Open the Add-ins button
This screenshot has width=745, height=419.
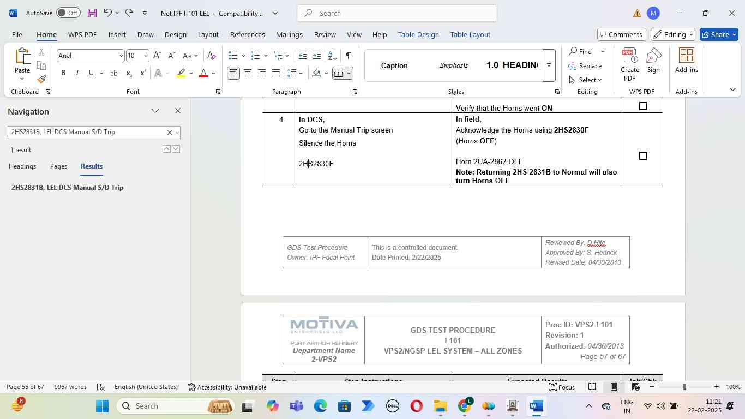(x=687, y=60)
